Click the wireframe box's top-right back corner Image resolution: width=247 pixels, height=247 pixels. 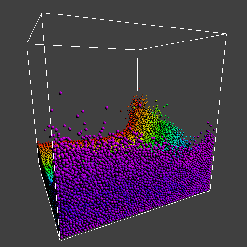point(226,34)
